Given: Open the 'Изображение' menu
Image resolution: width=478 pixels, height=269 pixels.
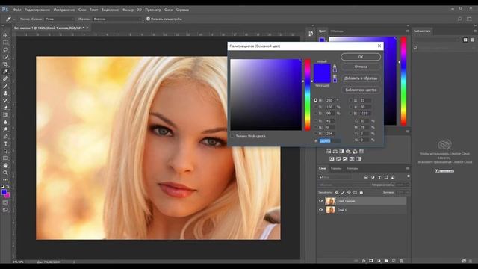Looking at the screenshot, I should [64, 10].
